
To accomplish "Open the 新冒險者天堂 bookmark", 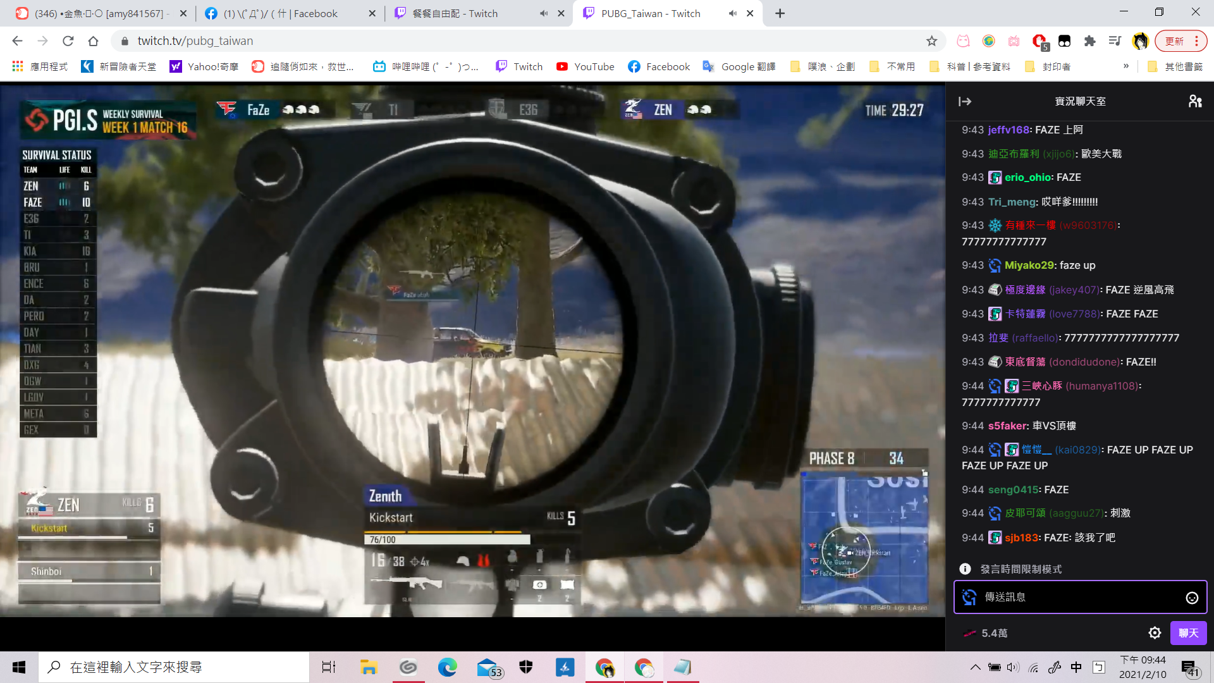I will click(118, 66).
